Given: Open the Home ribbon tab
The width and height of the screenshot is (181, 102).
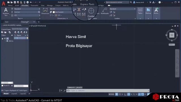Looking at the screenshot, I should (x=10, y=5).
